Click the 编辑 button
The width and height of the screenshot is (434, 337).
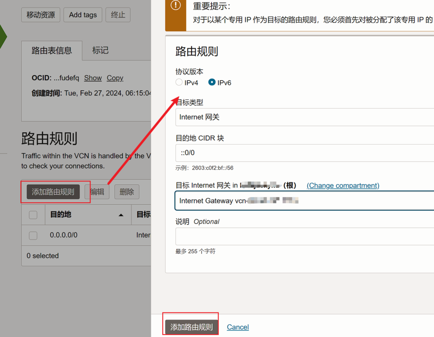coord(97,192)
